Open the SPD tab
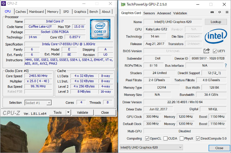This screenshot has width=231, height=153. coord(66,12)
